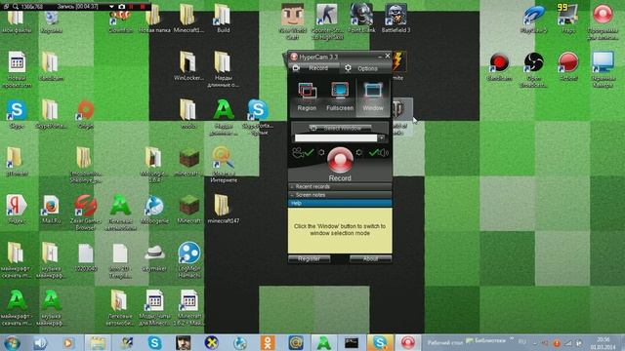Screen dimensions: 625x351
Task: Collapse the Help section header
Action: tap(340, 204)
